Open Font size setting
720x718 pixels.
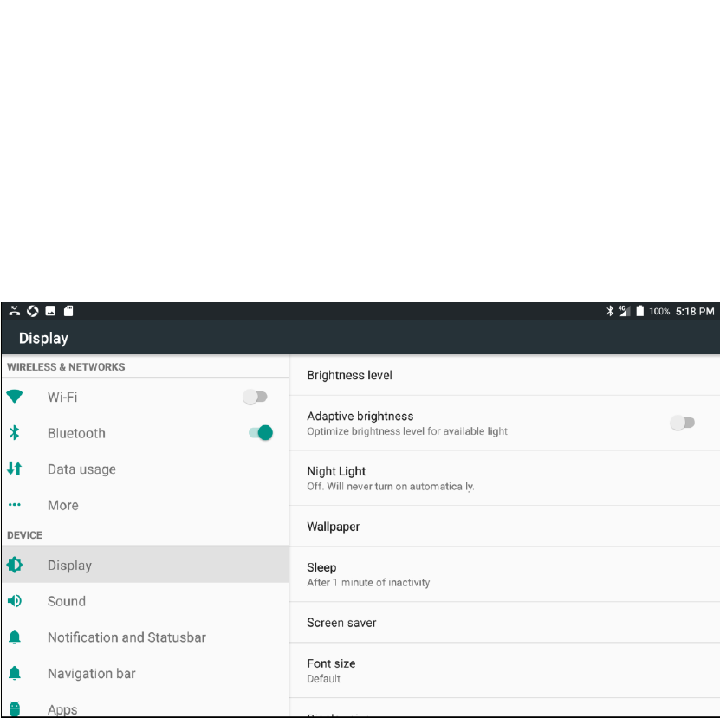pyautogui.click(x=504, y=670)
